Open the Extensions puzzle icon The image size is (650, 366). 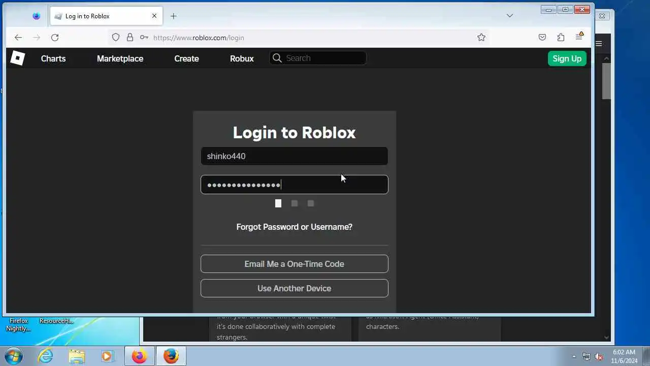click(x=561, y=37)
